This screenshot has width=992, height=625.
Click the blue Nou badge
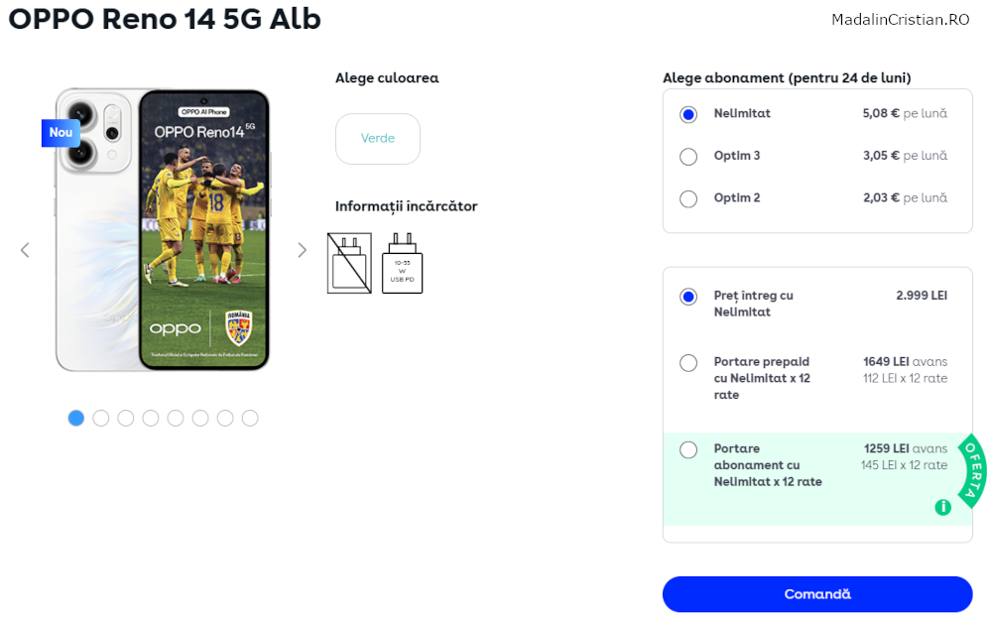(x=61, y=133)
